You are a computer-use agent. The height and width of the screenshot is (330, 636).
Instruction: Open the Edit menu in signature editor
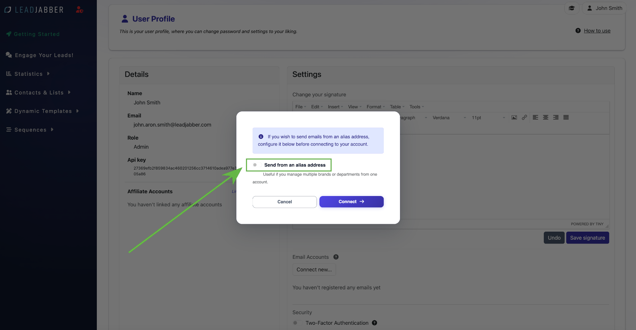[317, 107]
